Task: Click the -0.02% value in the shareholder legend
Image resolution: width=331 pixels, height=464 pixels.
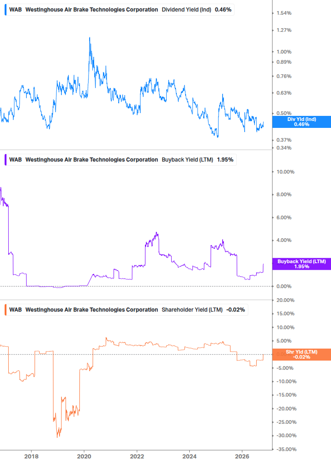Action: [235, 309]
